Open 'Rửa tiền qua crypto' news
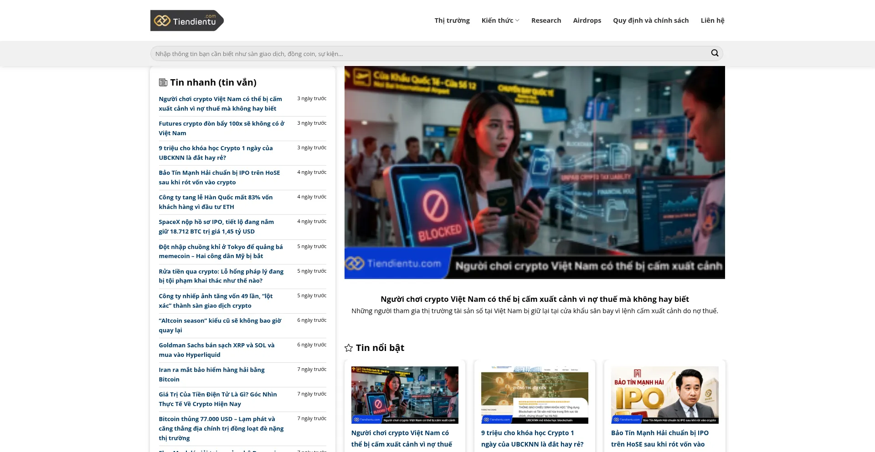The image size is (875, 452). [221, 276]
